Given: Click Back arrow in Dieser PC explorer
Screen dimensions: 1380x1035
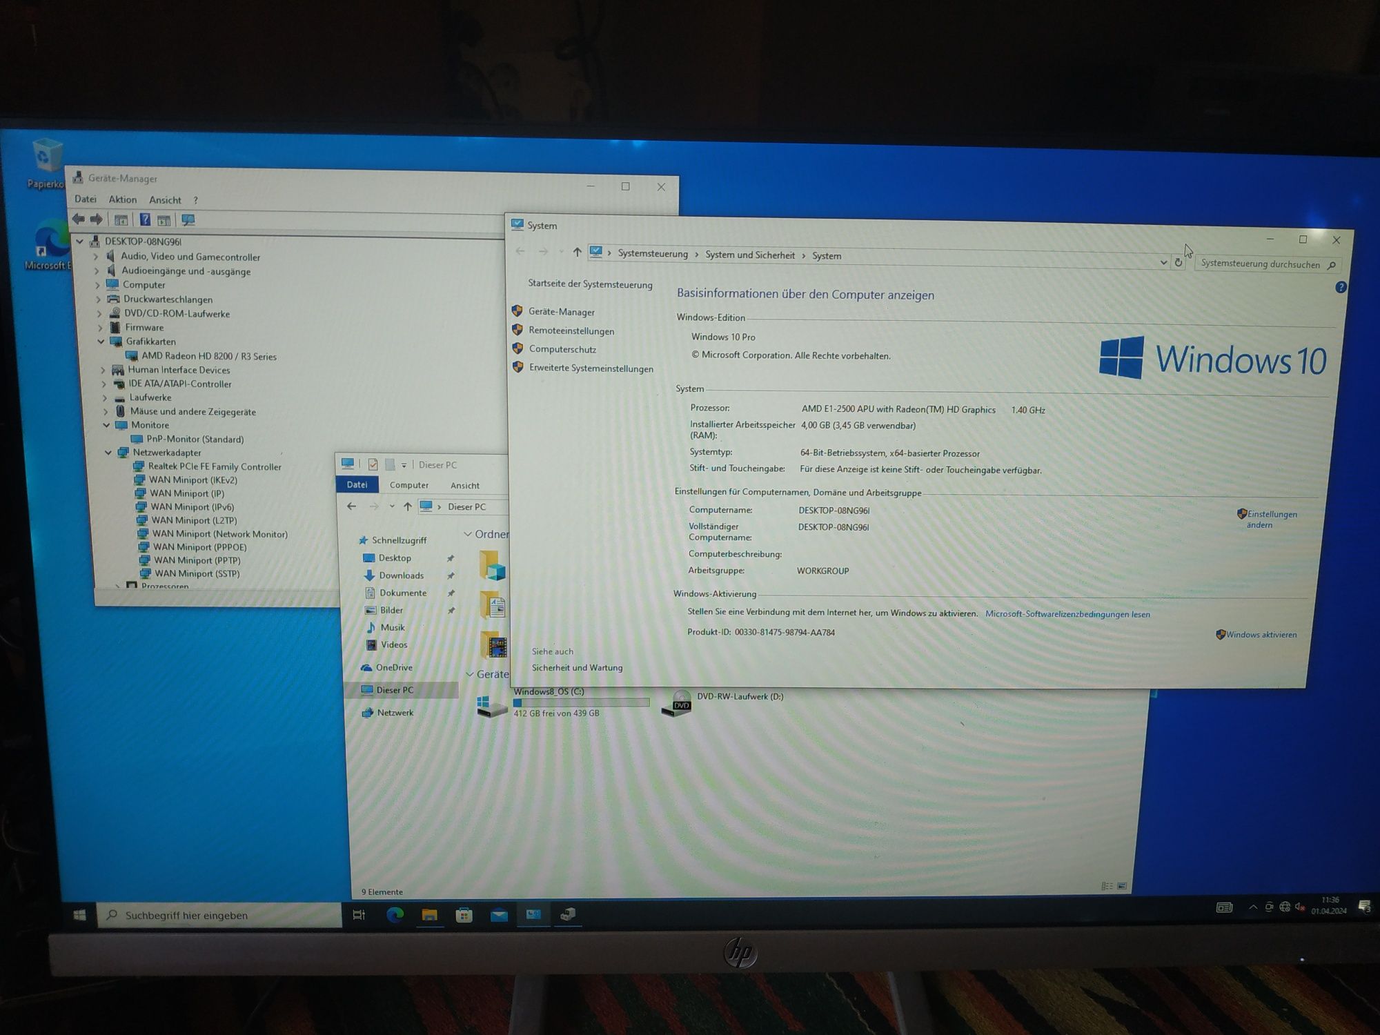Looking at the screenshot, I should click(x=351, y=506).
